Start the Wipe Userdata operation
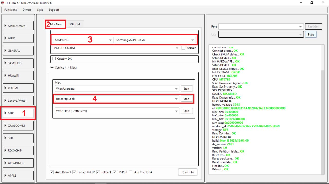Image resolution: width=329 pixels, height=184 pixels. pos(187,89)
